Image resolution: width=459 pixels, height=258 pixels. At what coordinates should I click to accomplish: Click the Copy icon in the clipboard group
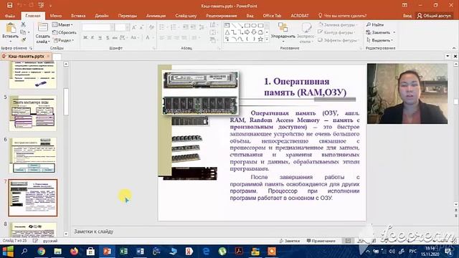click(x=24, y=32)
